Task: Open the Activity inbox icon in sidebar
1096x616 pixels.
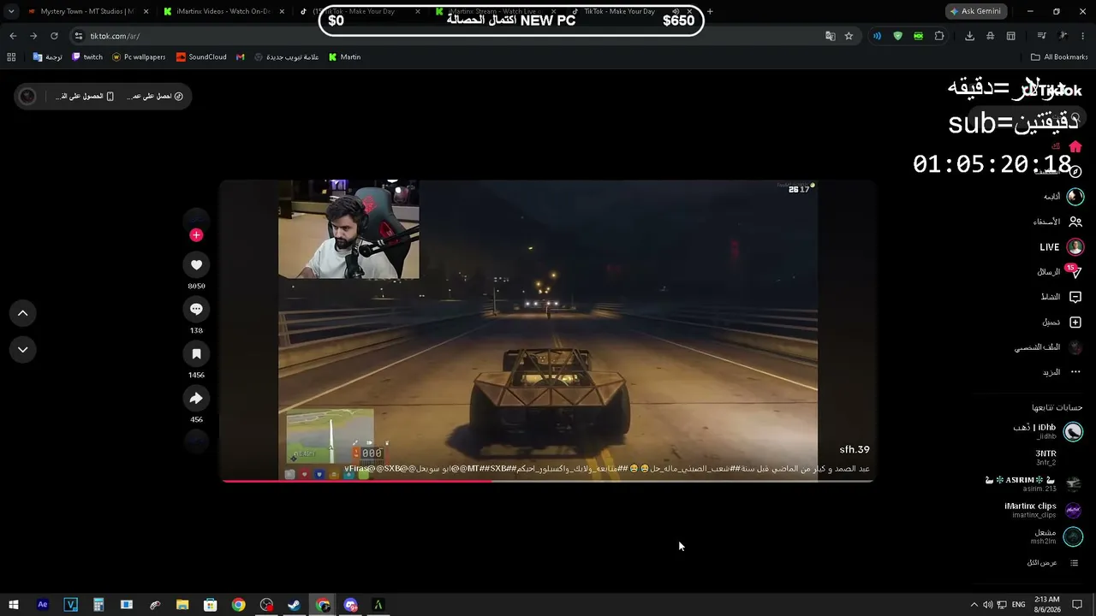Action: (1075, 297)
